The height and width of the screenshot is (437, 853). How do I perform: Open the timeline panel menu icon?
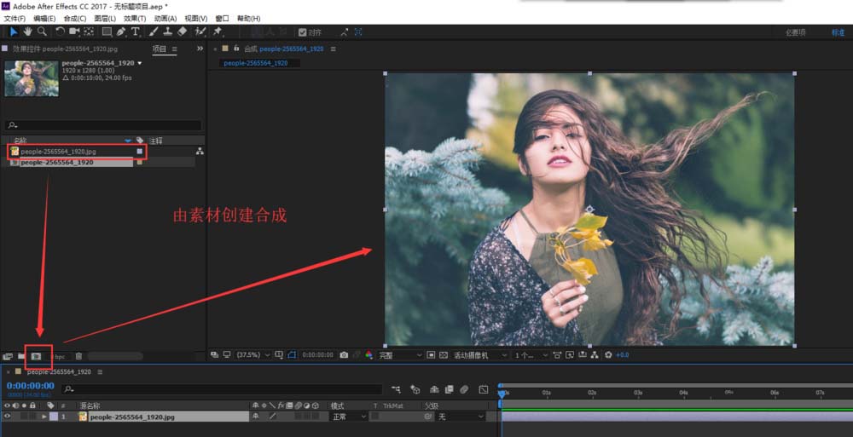click(x=100, y=371)
